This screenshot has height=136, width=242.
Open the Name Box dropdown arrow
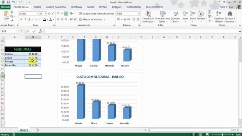coord(17,31)
